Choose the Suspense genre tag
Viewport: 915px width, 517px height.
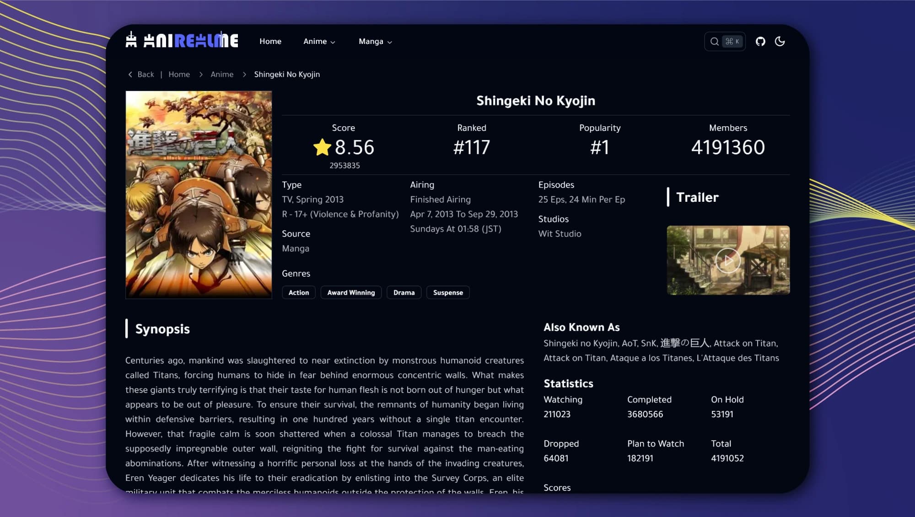[448, 293]
